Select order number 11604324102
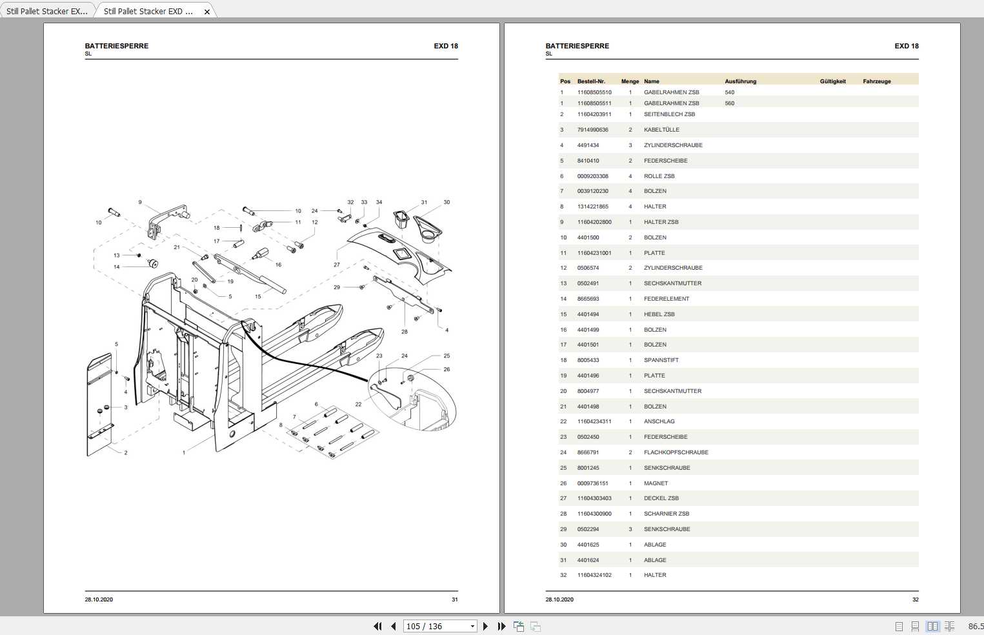Screen dimensions: 984x635 pos(594,575)
